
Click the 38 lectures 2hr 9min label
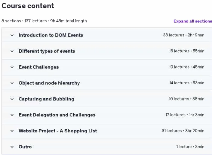click(184, 35)
